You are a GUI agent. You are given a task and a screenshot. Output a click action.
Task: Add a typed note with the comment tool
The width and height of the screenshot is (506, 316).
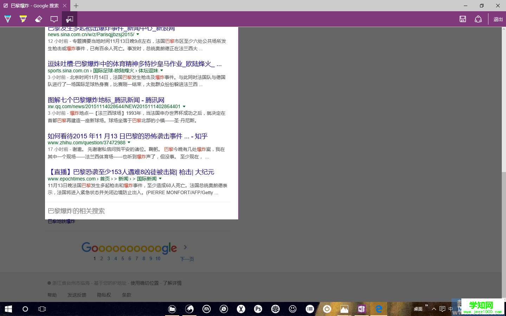[x=54, y=19]
